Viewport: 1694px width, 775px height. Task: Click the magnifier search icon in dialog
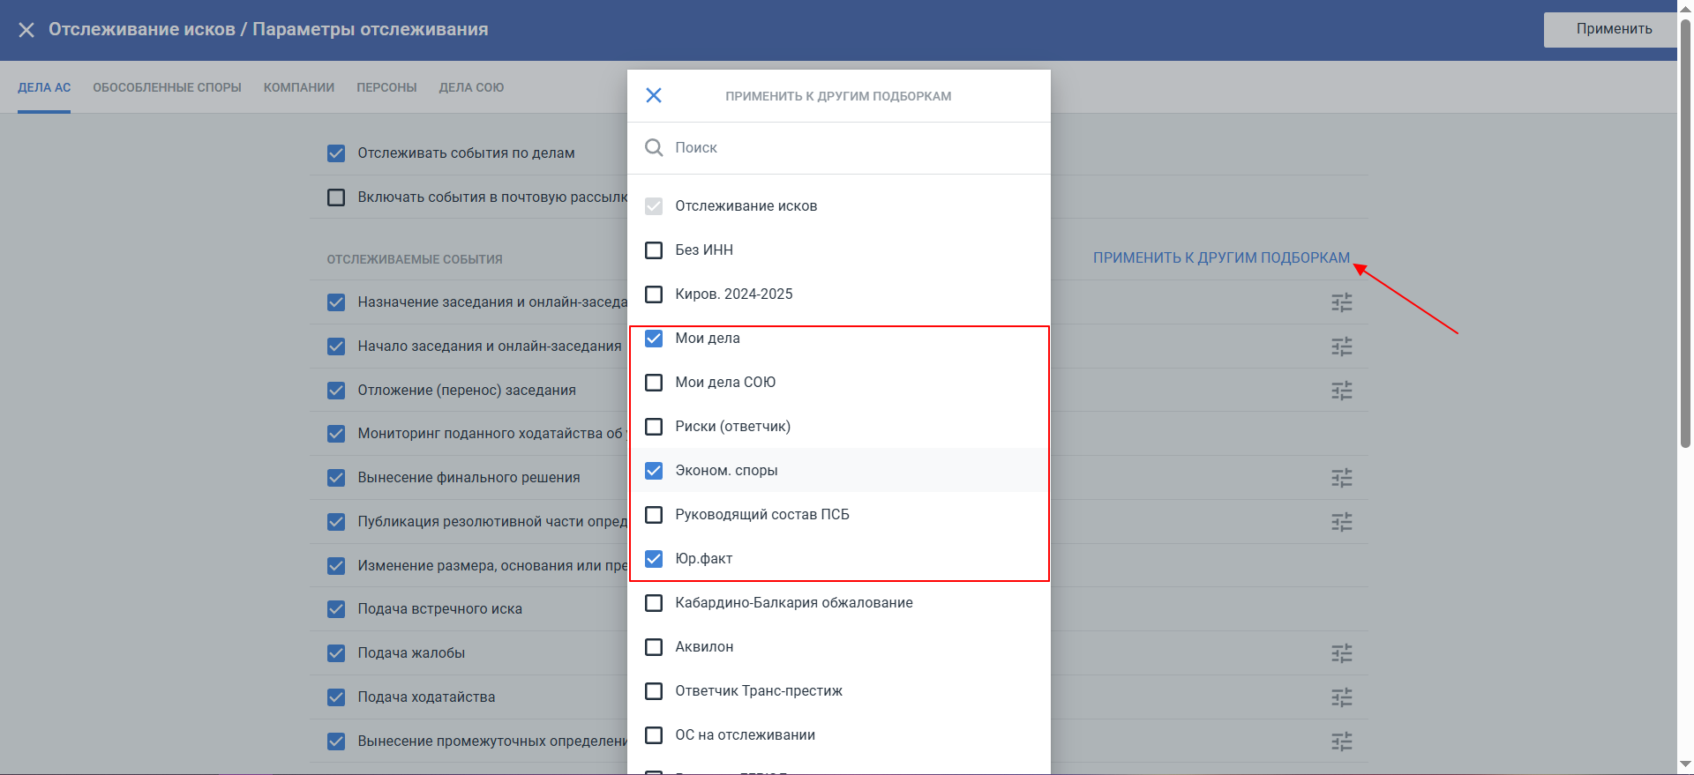pos(653,147)
